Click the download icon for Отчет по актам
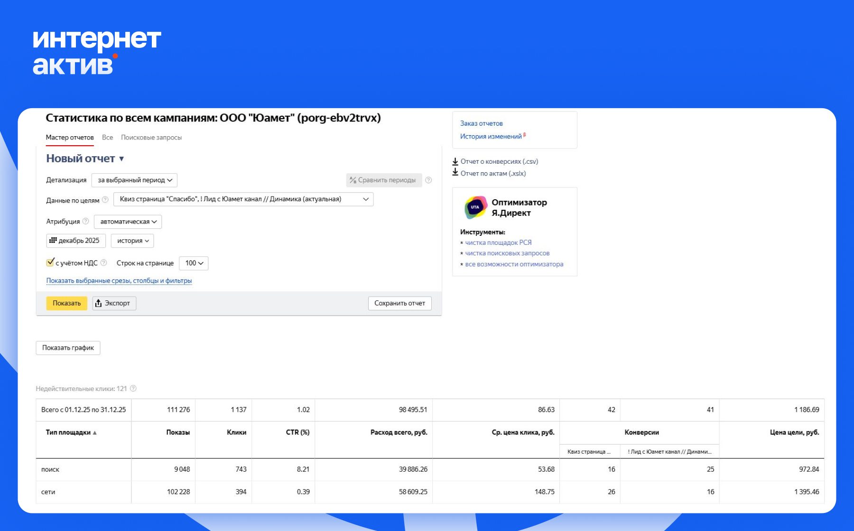 [x=455, y=173]
